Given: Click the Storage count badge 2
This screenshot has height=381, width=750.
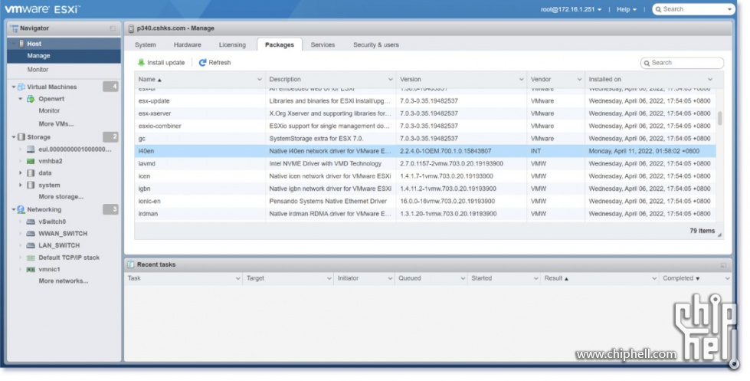Looking at the screenshot, I should [x=110, y=137].
